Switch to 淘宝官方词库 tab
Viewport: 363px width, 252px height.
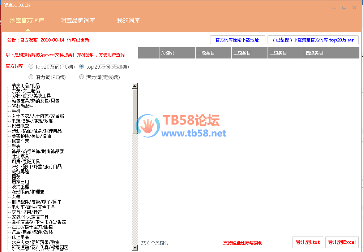27,21
